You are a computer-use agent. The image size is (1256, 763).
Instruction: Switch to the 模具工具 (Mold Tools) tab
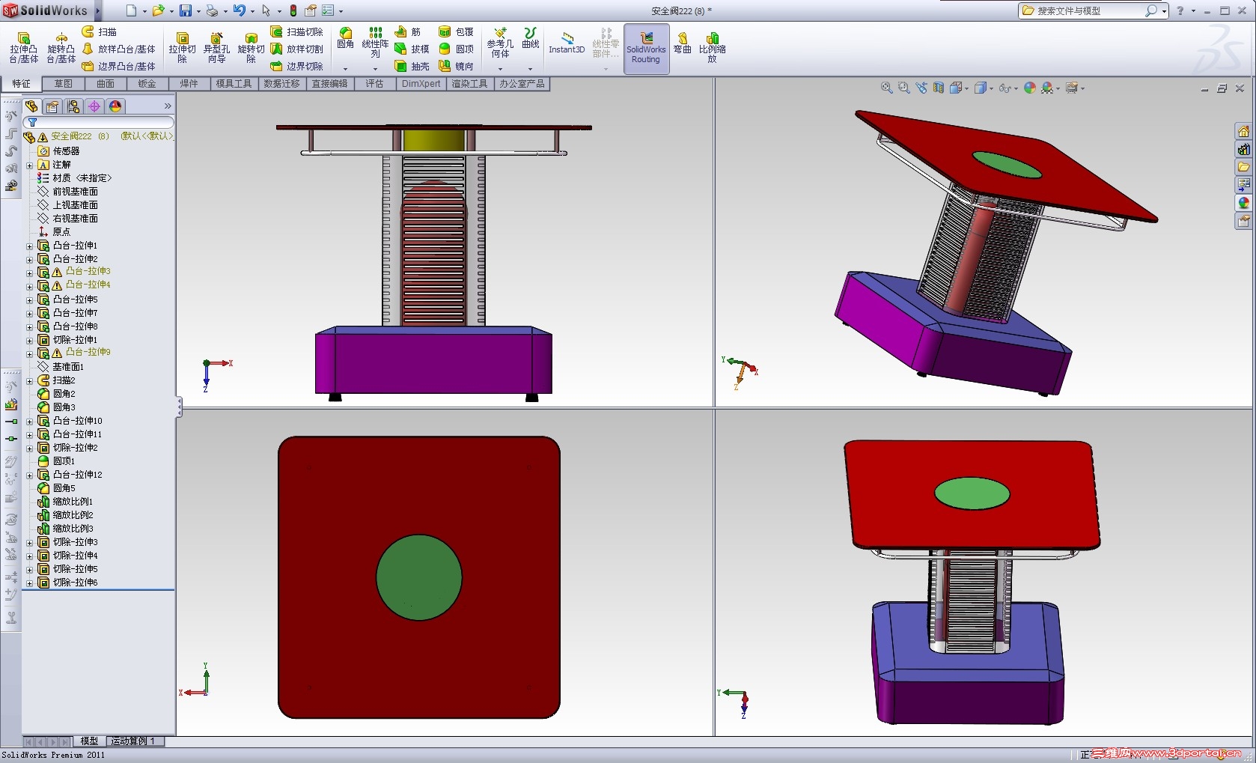click(234, 84)
